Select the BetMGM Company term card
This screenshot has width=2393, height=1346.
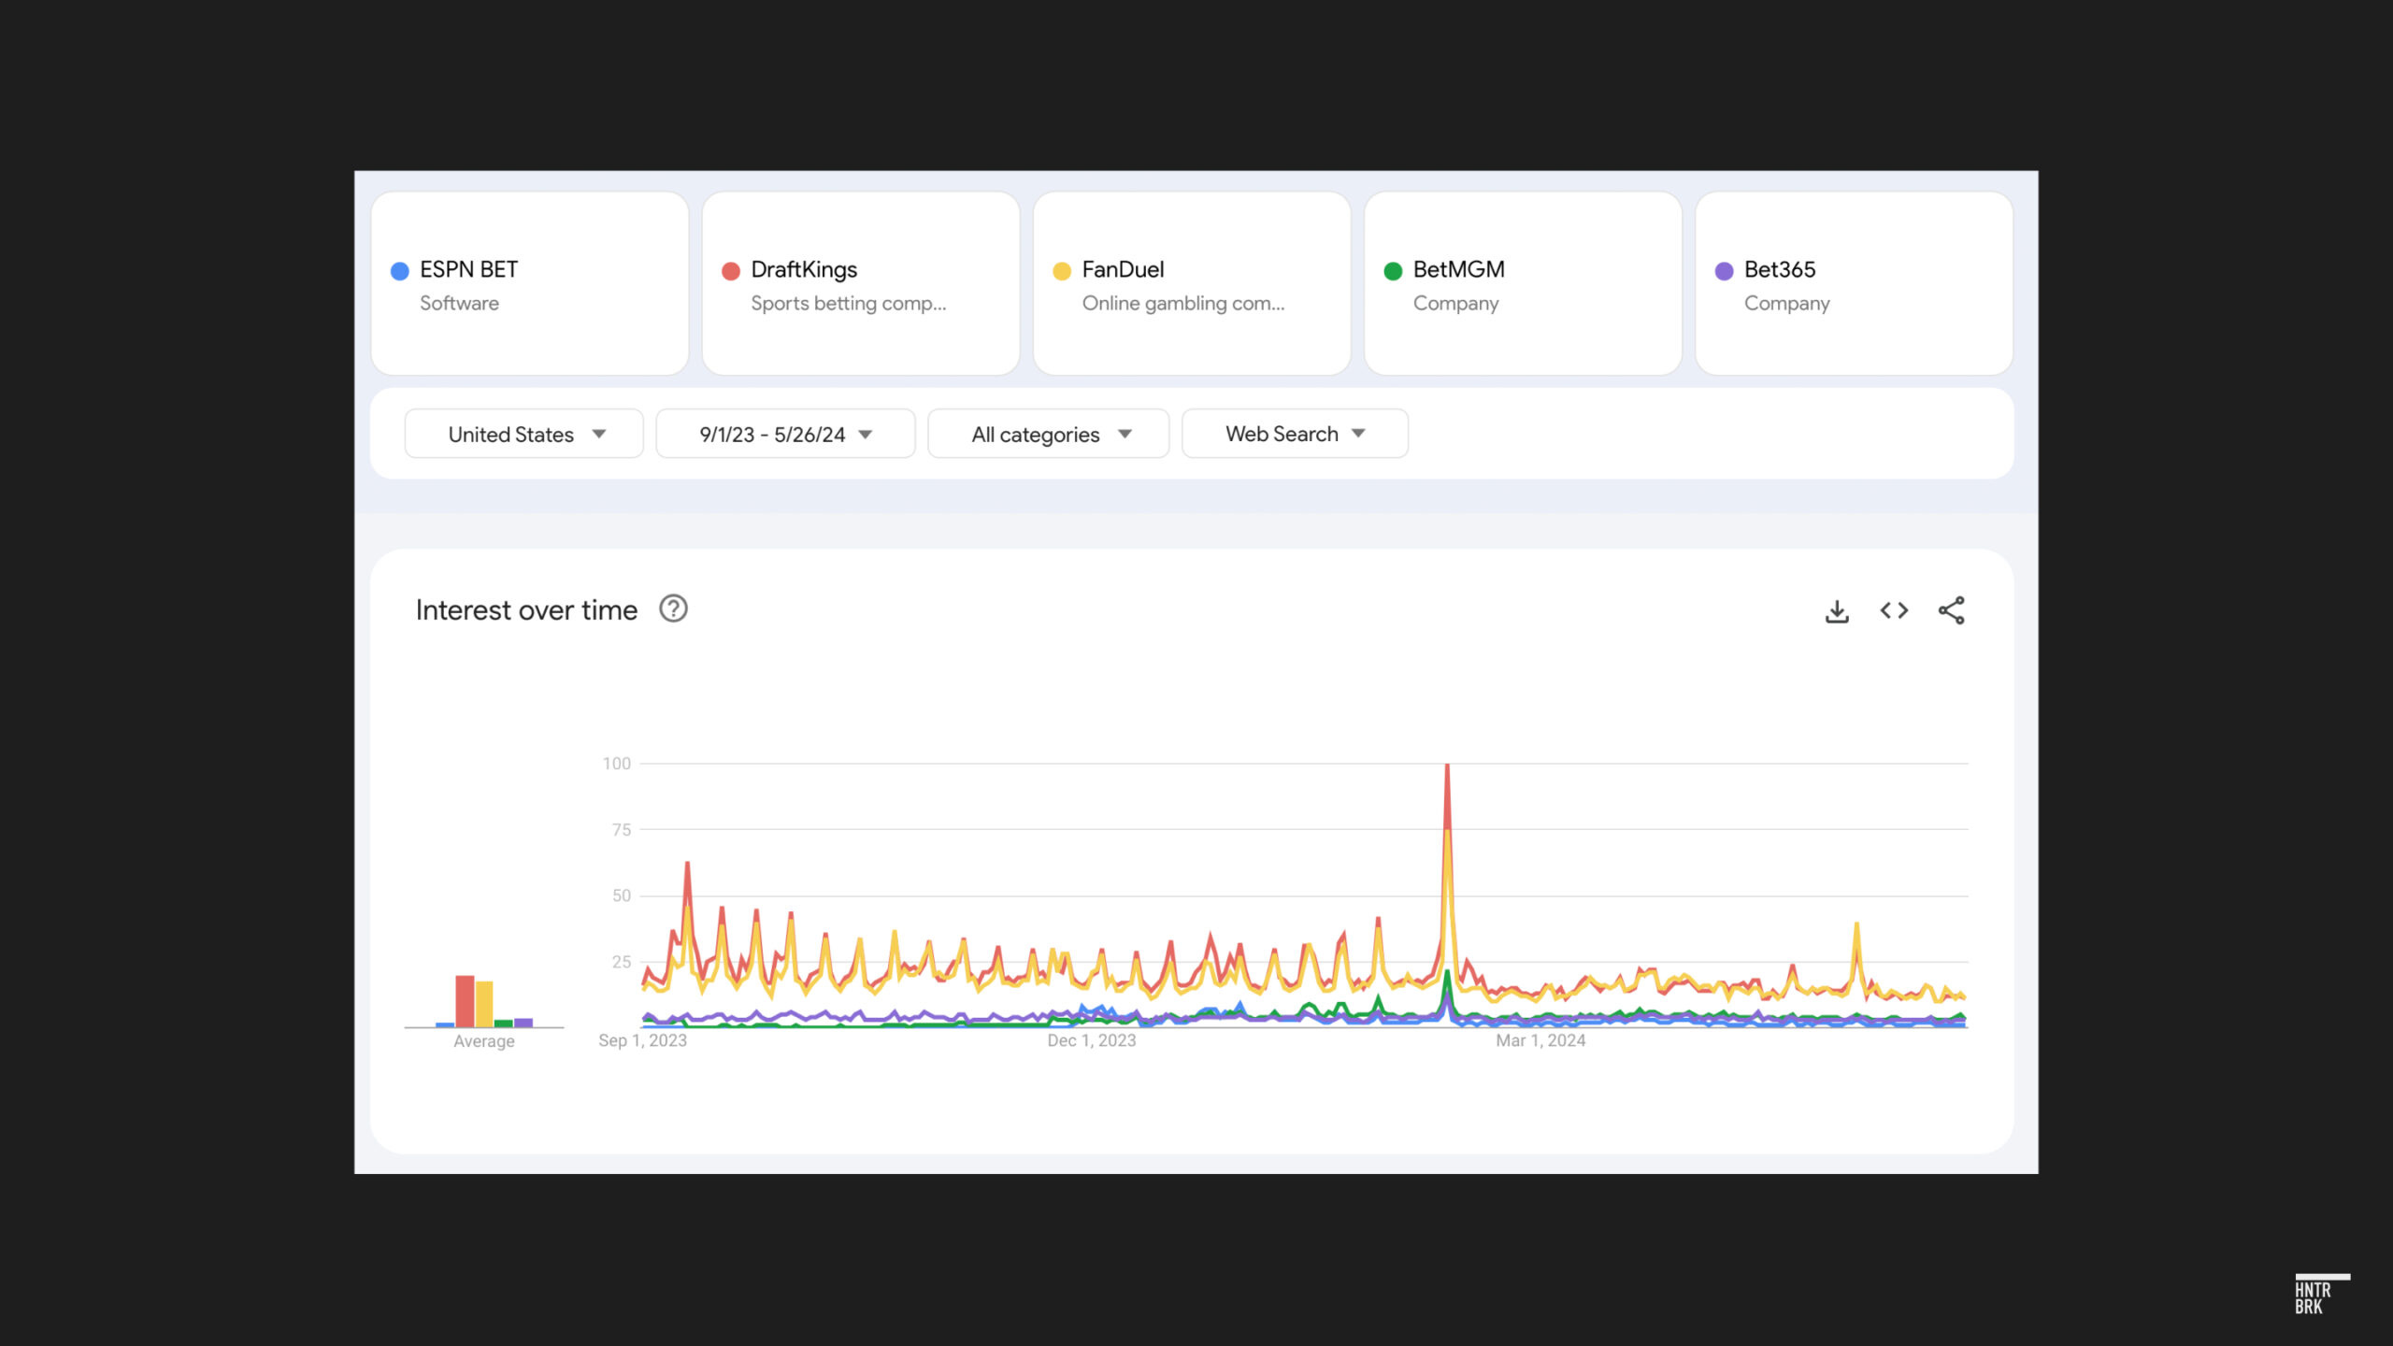tap(1523, 284)
